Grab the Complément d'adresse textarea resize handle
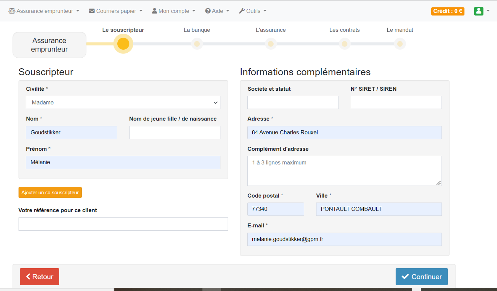This screenshot has width=497, height=291. (x=438, y=183)
